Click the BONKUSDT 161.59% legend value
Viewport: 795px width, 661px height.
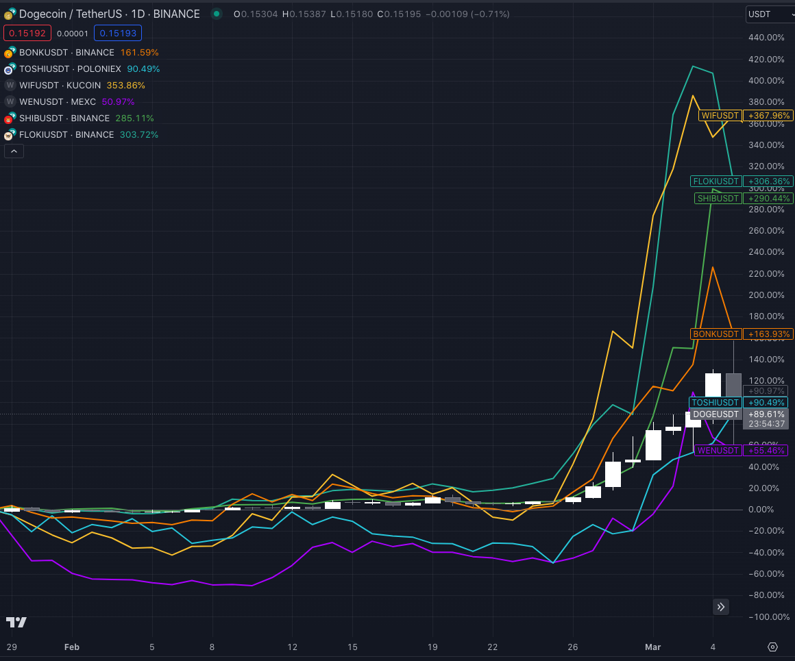tap(139, 53)
